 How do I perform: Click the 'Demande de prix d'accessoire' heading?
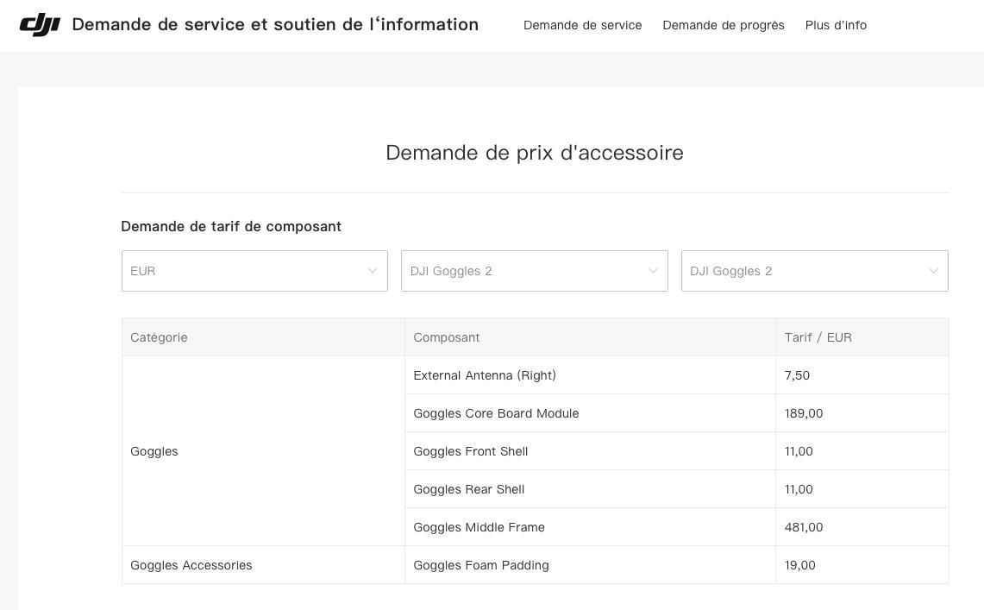click(x=535, y=153)
